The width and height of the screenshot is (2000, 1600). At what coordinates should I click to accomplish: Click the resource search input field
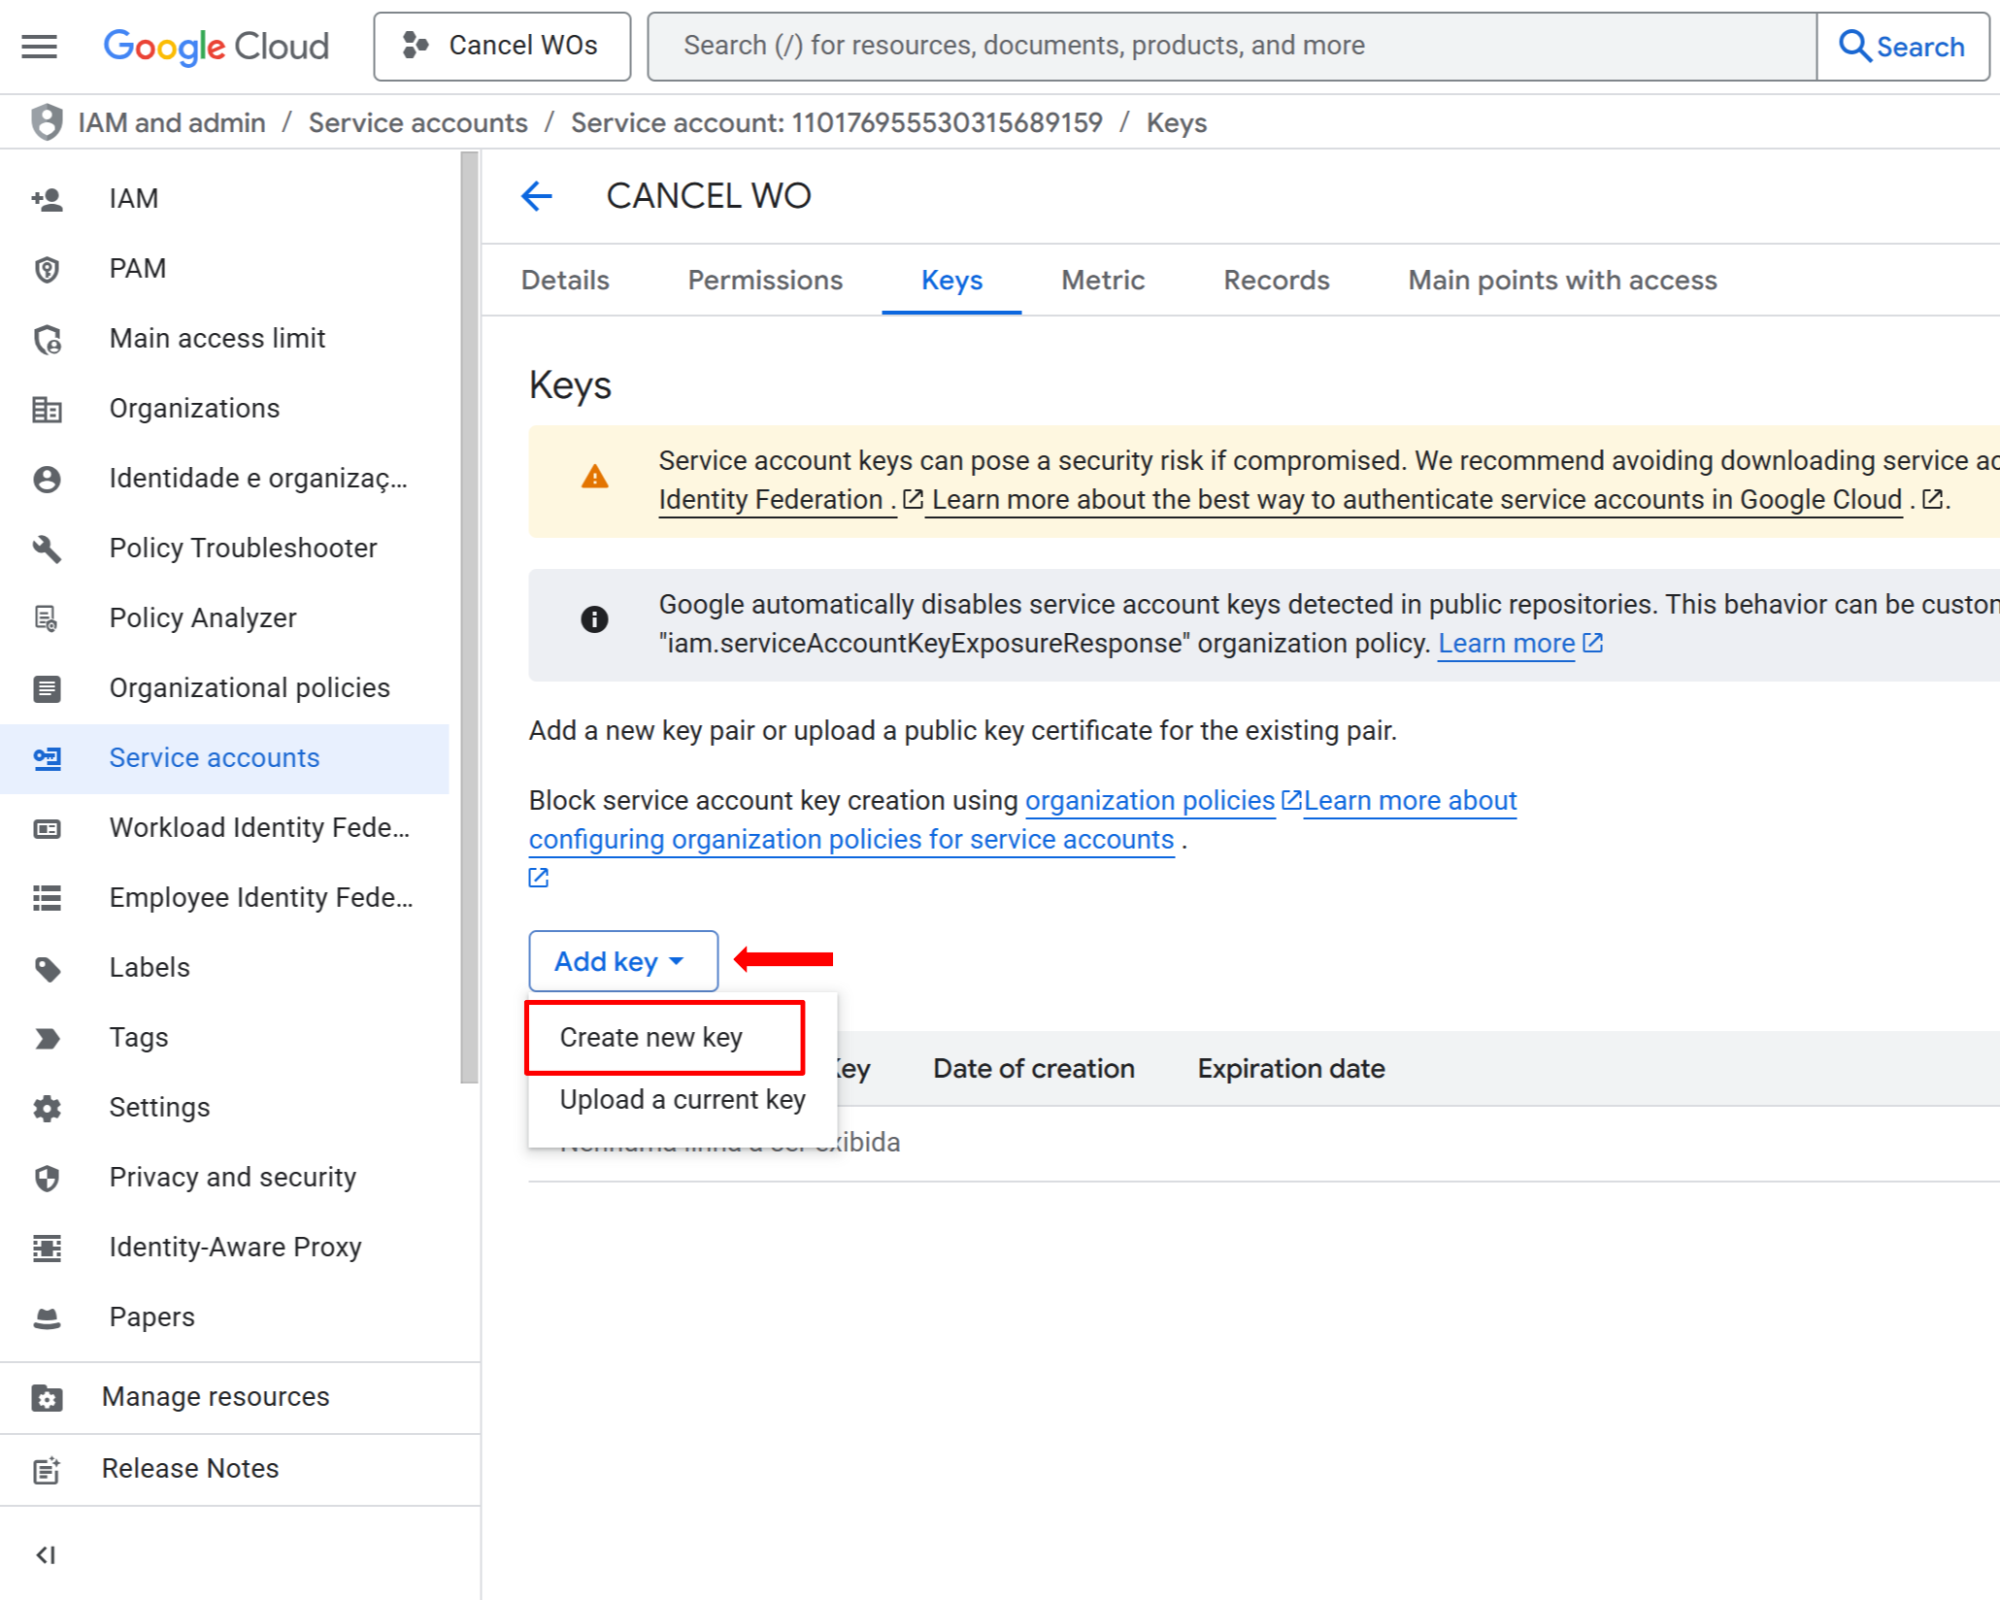pyautogui.click(x=1231, y=46)
